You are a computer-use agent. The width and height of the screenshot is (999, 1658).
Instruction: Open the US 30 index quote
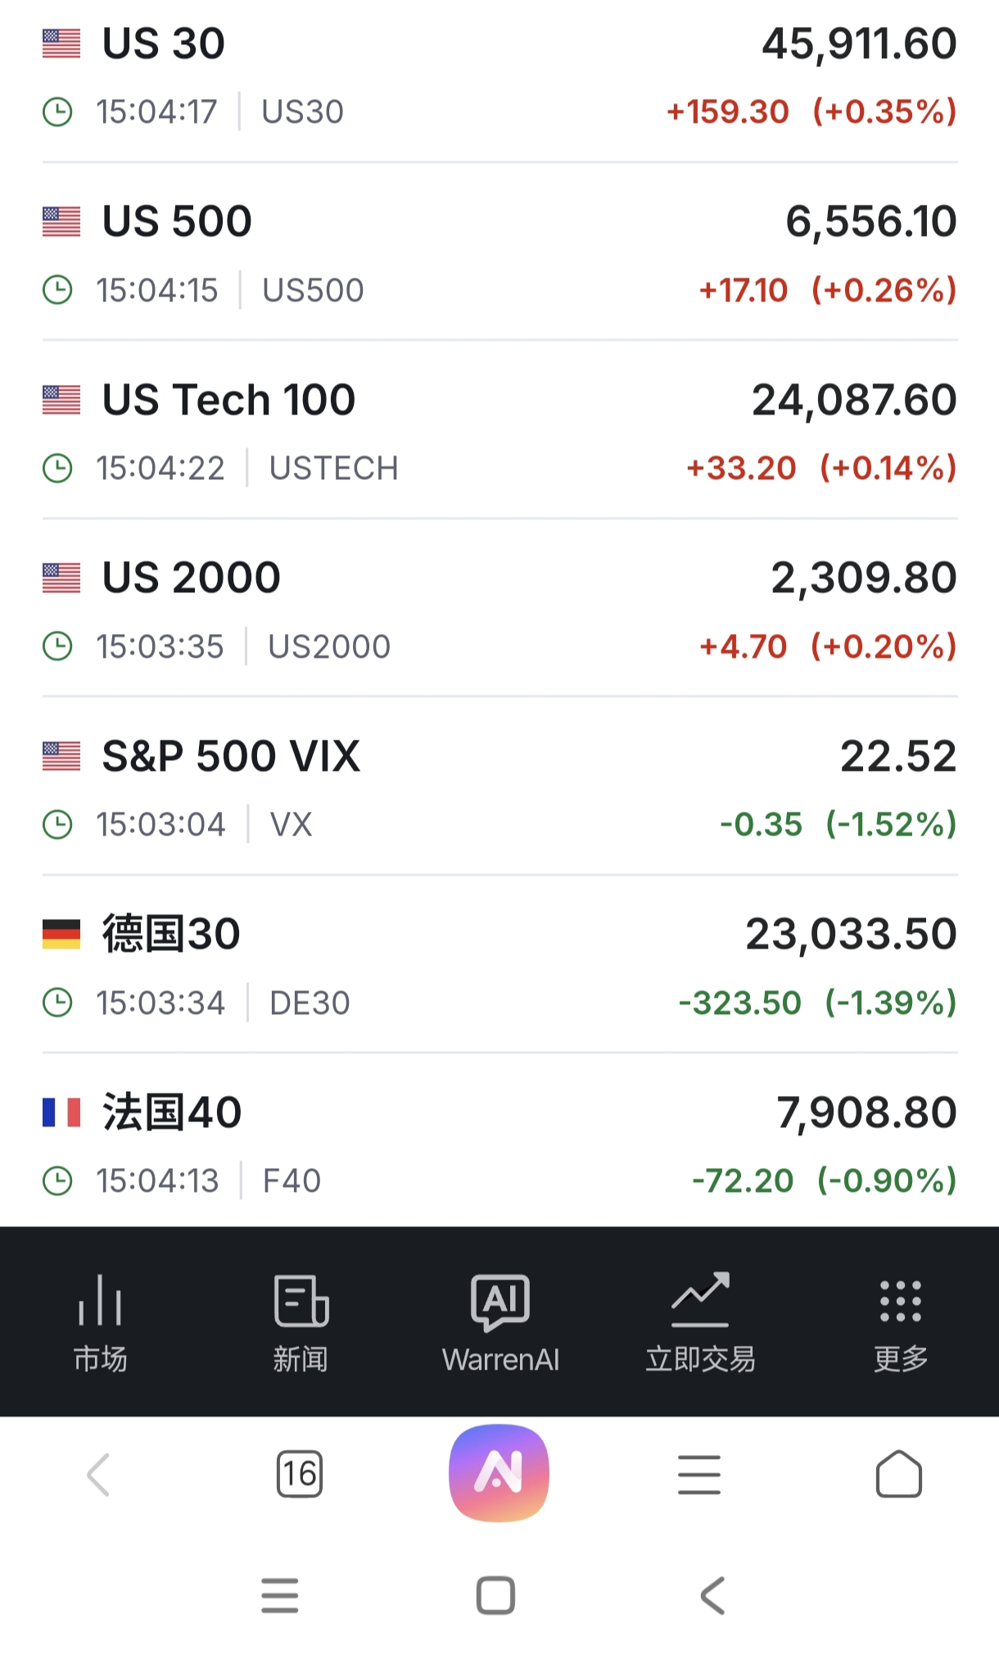pyautogui.click(x=164, y=44)
